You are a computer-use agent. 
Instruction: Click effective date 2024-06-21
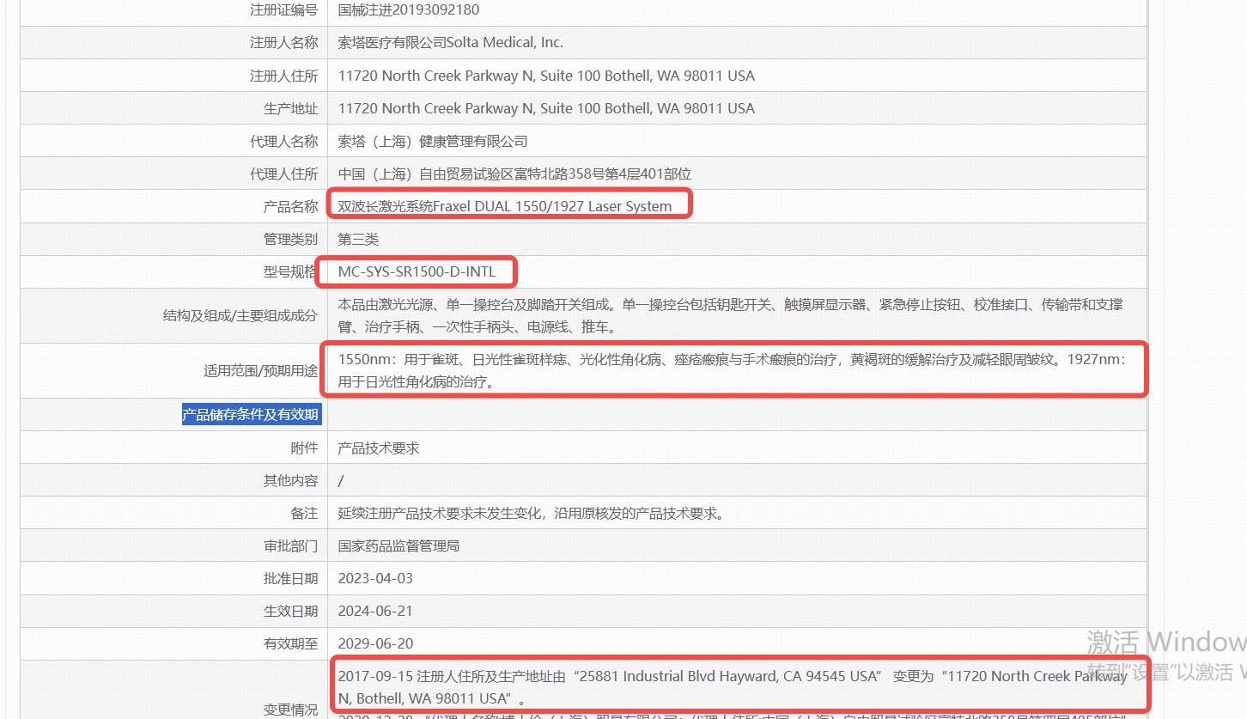(375, 611)
